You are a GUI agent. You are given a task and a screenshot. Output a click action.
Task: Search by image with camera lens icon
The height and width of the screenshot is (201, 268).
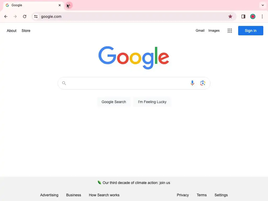(203, 83)
